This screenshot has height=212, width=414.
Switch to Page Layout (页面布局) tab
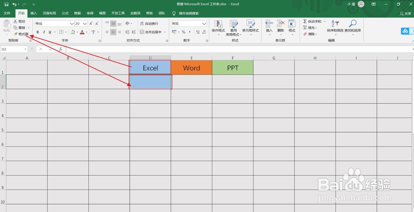[49, 13]
